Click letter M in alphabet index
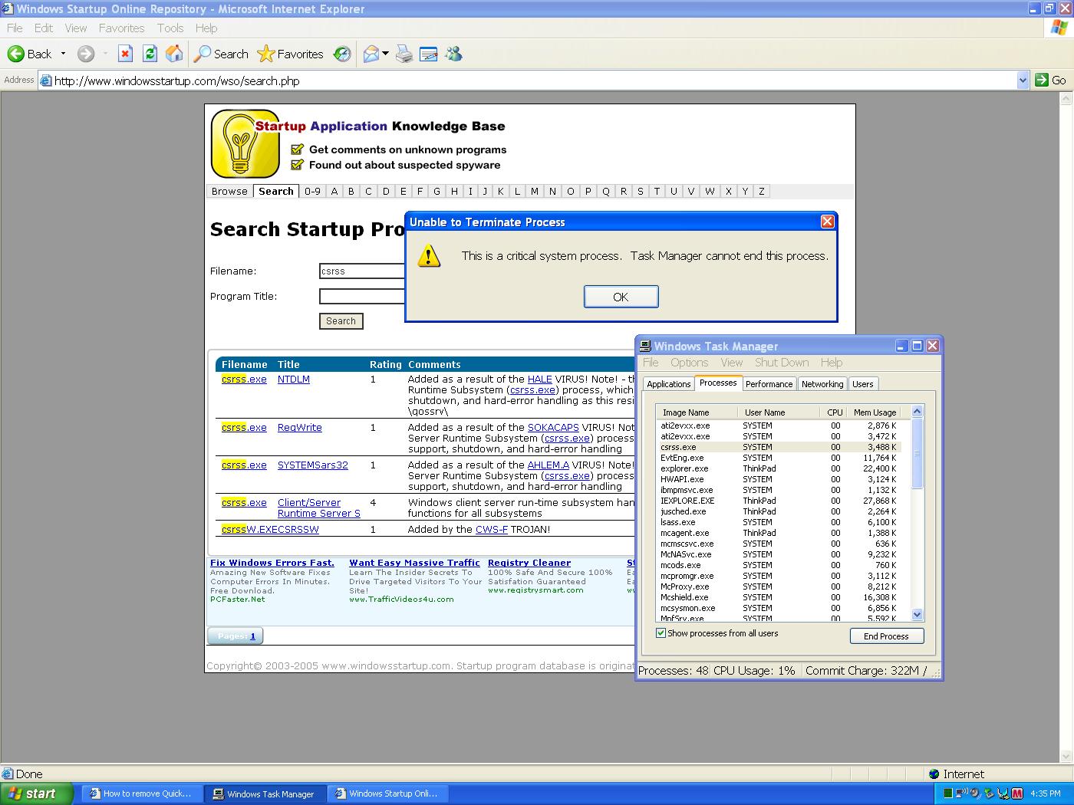This screenshot has width=1074, height=805. [535, 191]
